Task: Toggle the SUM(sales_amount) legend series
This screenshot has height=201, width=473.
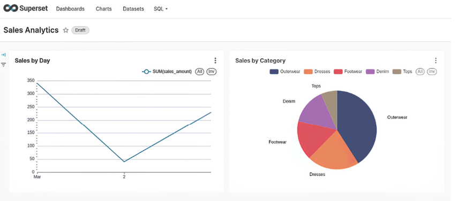Action: coord(167,72)
